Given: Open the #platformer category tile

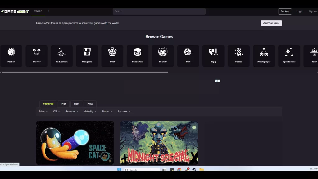Looking at the screenshot, I should [289, 56].
